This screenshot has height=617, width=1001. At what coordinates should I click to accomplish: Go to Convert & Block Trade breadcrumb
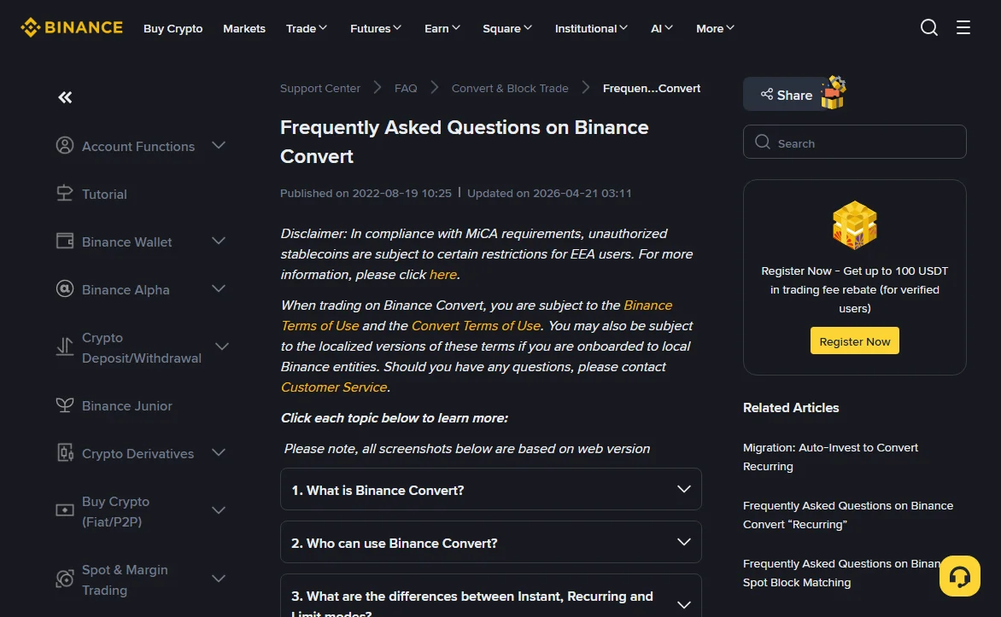coord(509,88)
